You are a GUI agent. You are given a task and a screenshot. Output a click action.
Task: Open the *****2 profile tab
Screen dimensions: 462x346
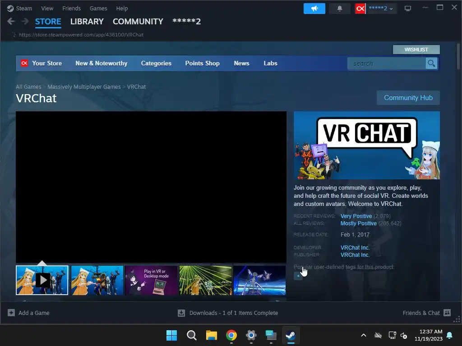[x=186, y=22]
